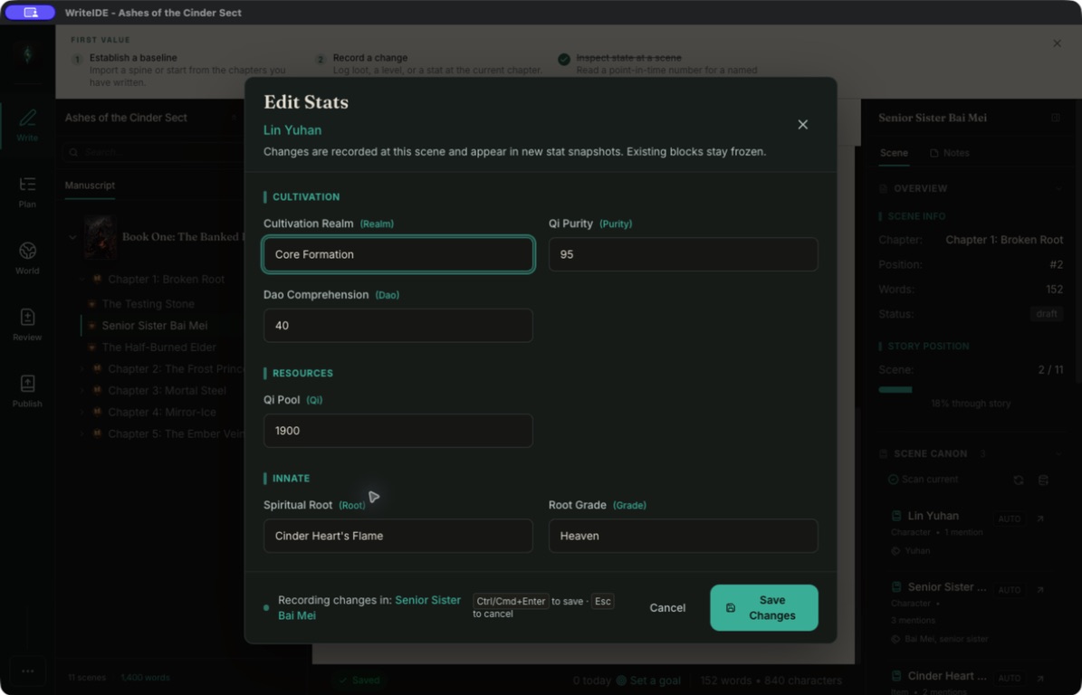Click the Root Grade input field

683,536
